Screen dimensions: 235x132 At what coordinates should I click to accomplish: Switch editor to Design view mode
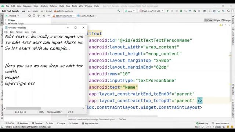coord(226,21)
